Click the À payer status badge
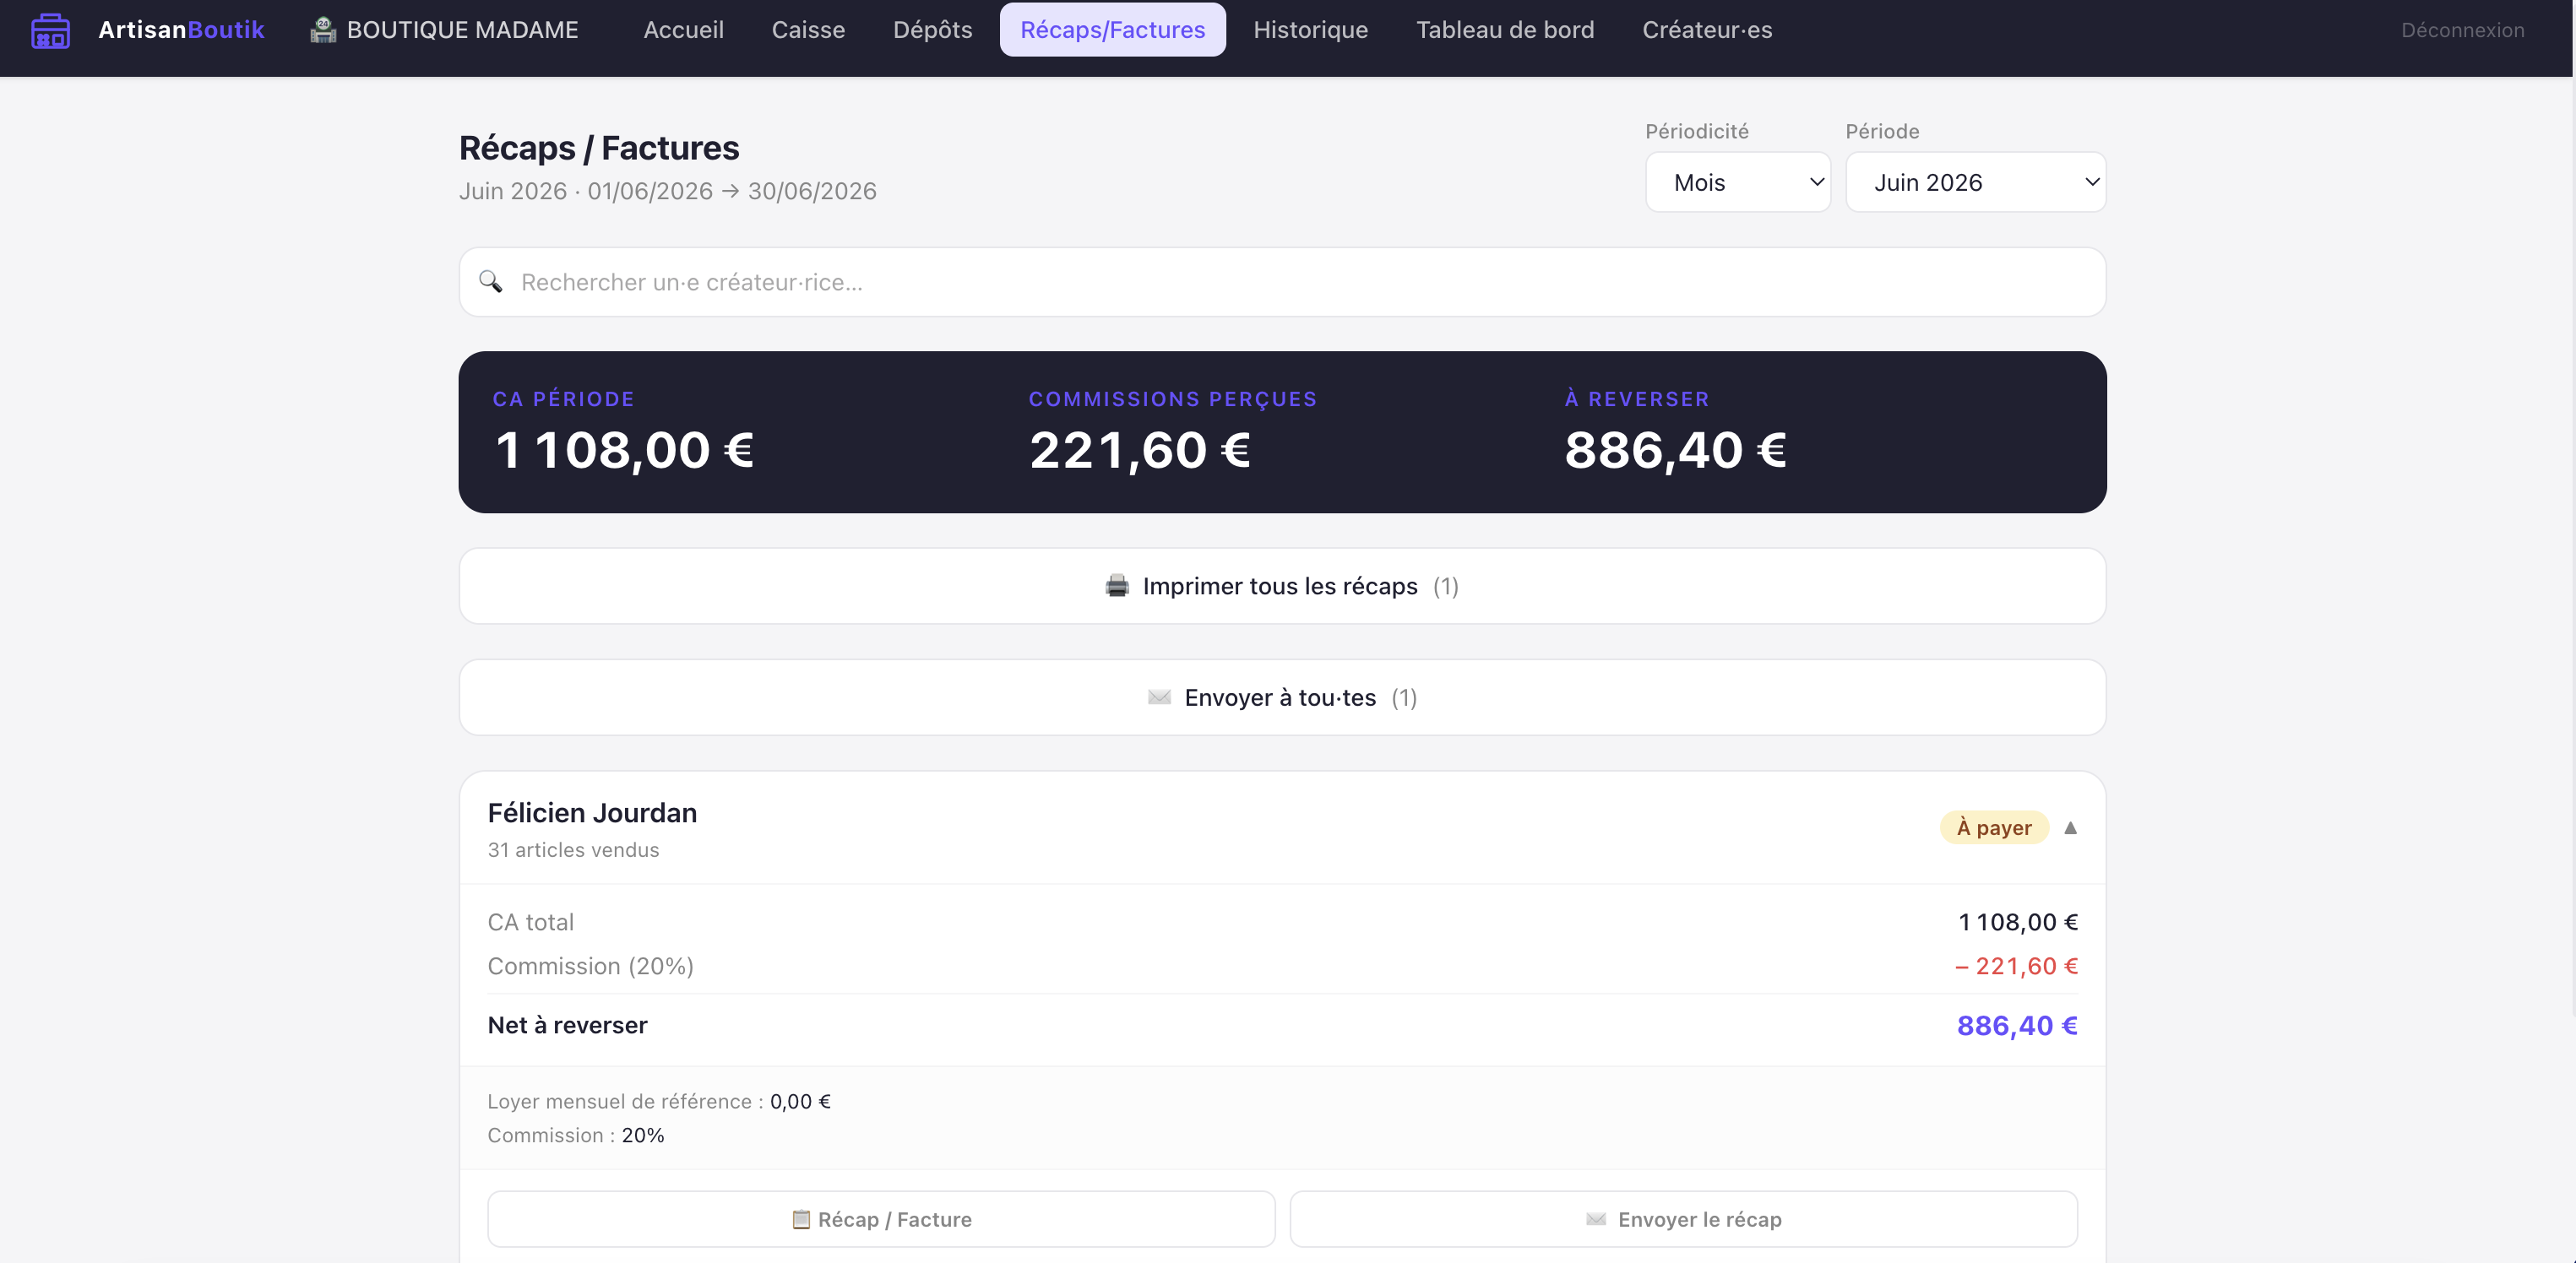2576x1263 pixels. coord(1994,827)
